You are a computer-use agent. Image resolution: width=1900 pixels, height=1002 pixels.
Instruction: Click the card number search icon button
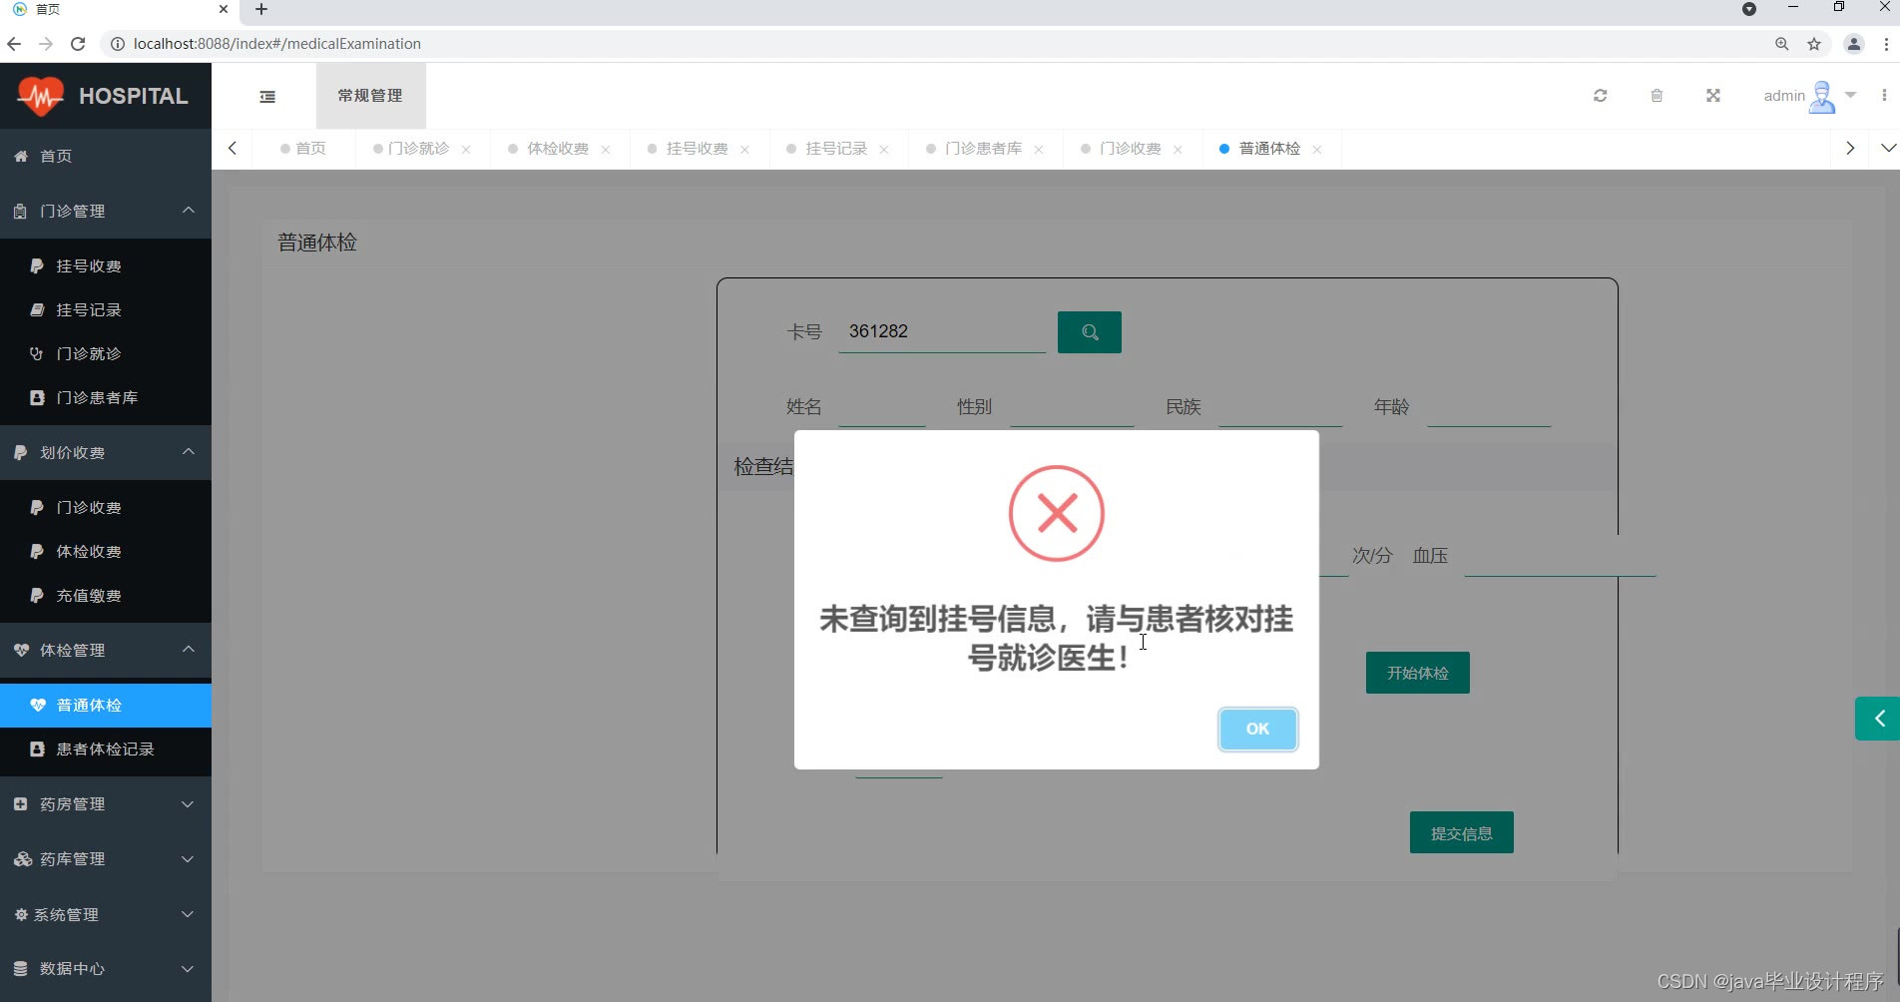point(1090,332)
